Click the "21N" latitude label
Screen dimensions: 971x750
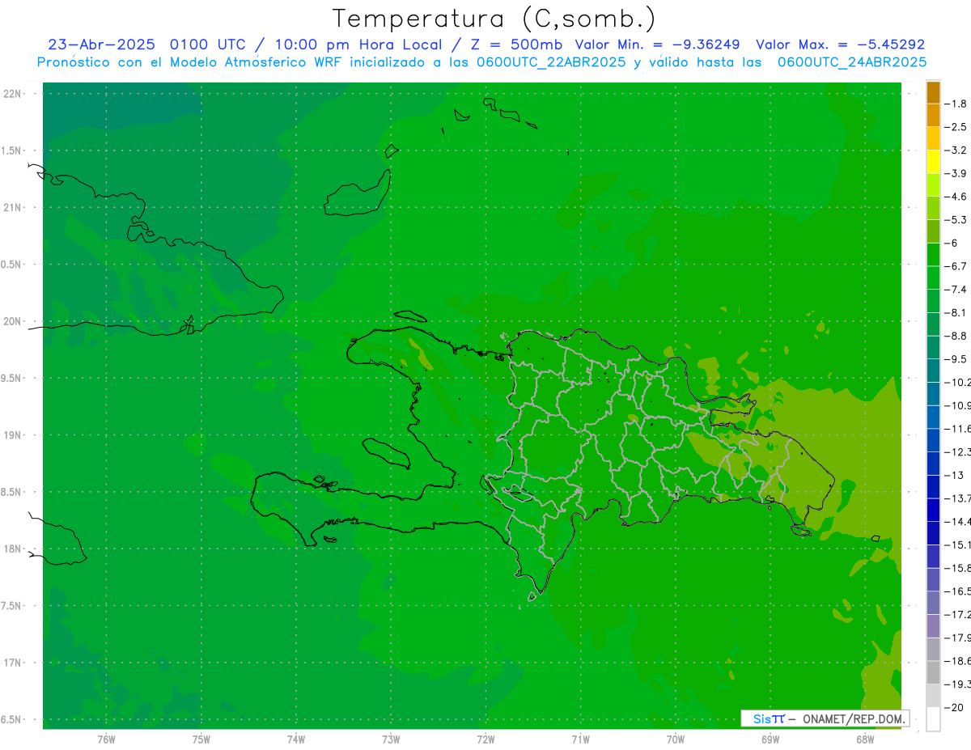point(12,207)
